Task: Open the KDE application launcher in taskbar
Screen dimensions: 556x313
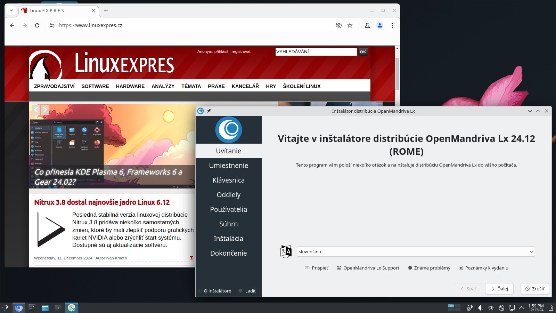Action: pyautogui.click(x=6, y=307)
